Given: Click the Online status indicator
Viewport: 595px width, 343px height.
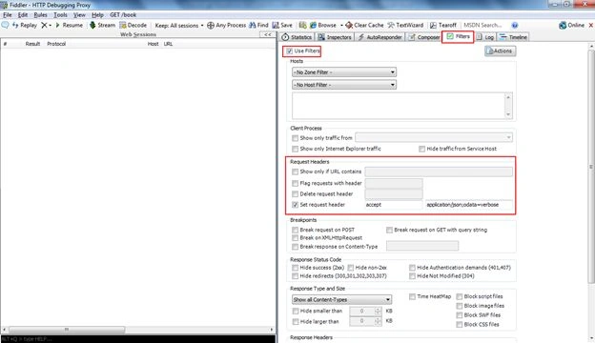Looking at the screenshot, I should (x=571, y=25).
